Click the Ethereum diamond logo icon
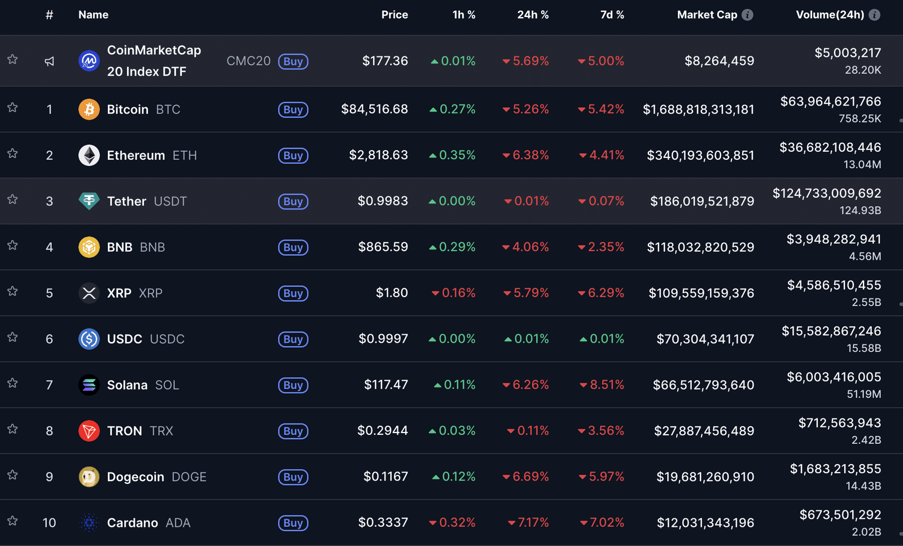Viewport: 903px width, 546px height. tap(89, 155)
